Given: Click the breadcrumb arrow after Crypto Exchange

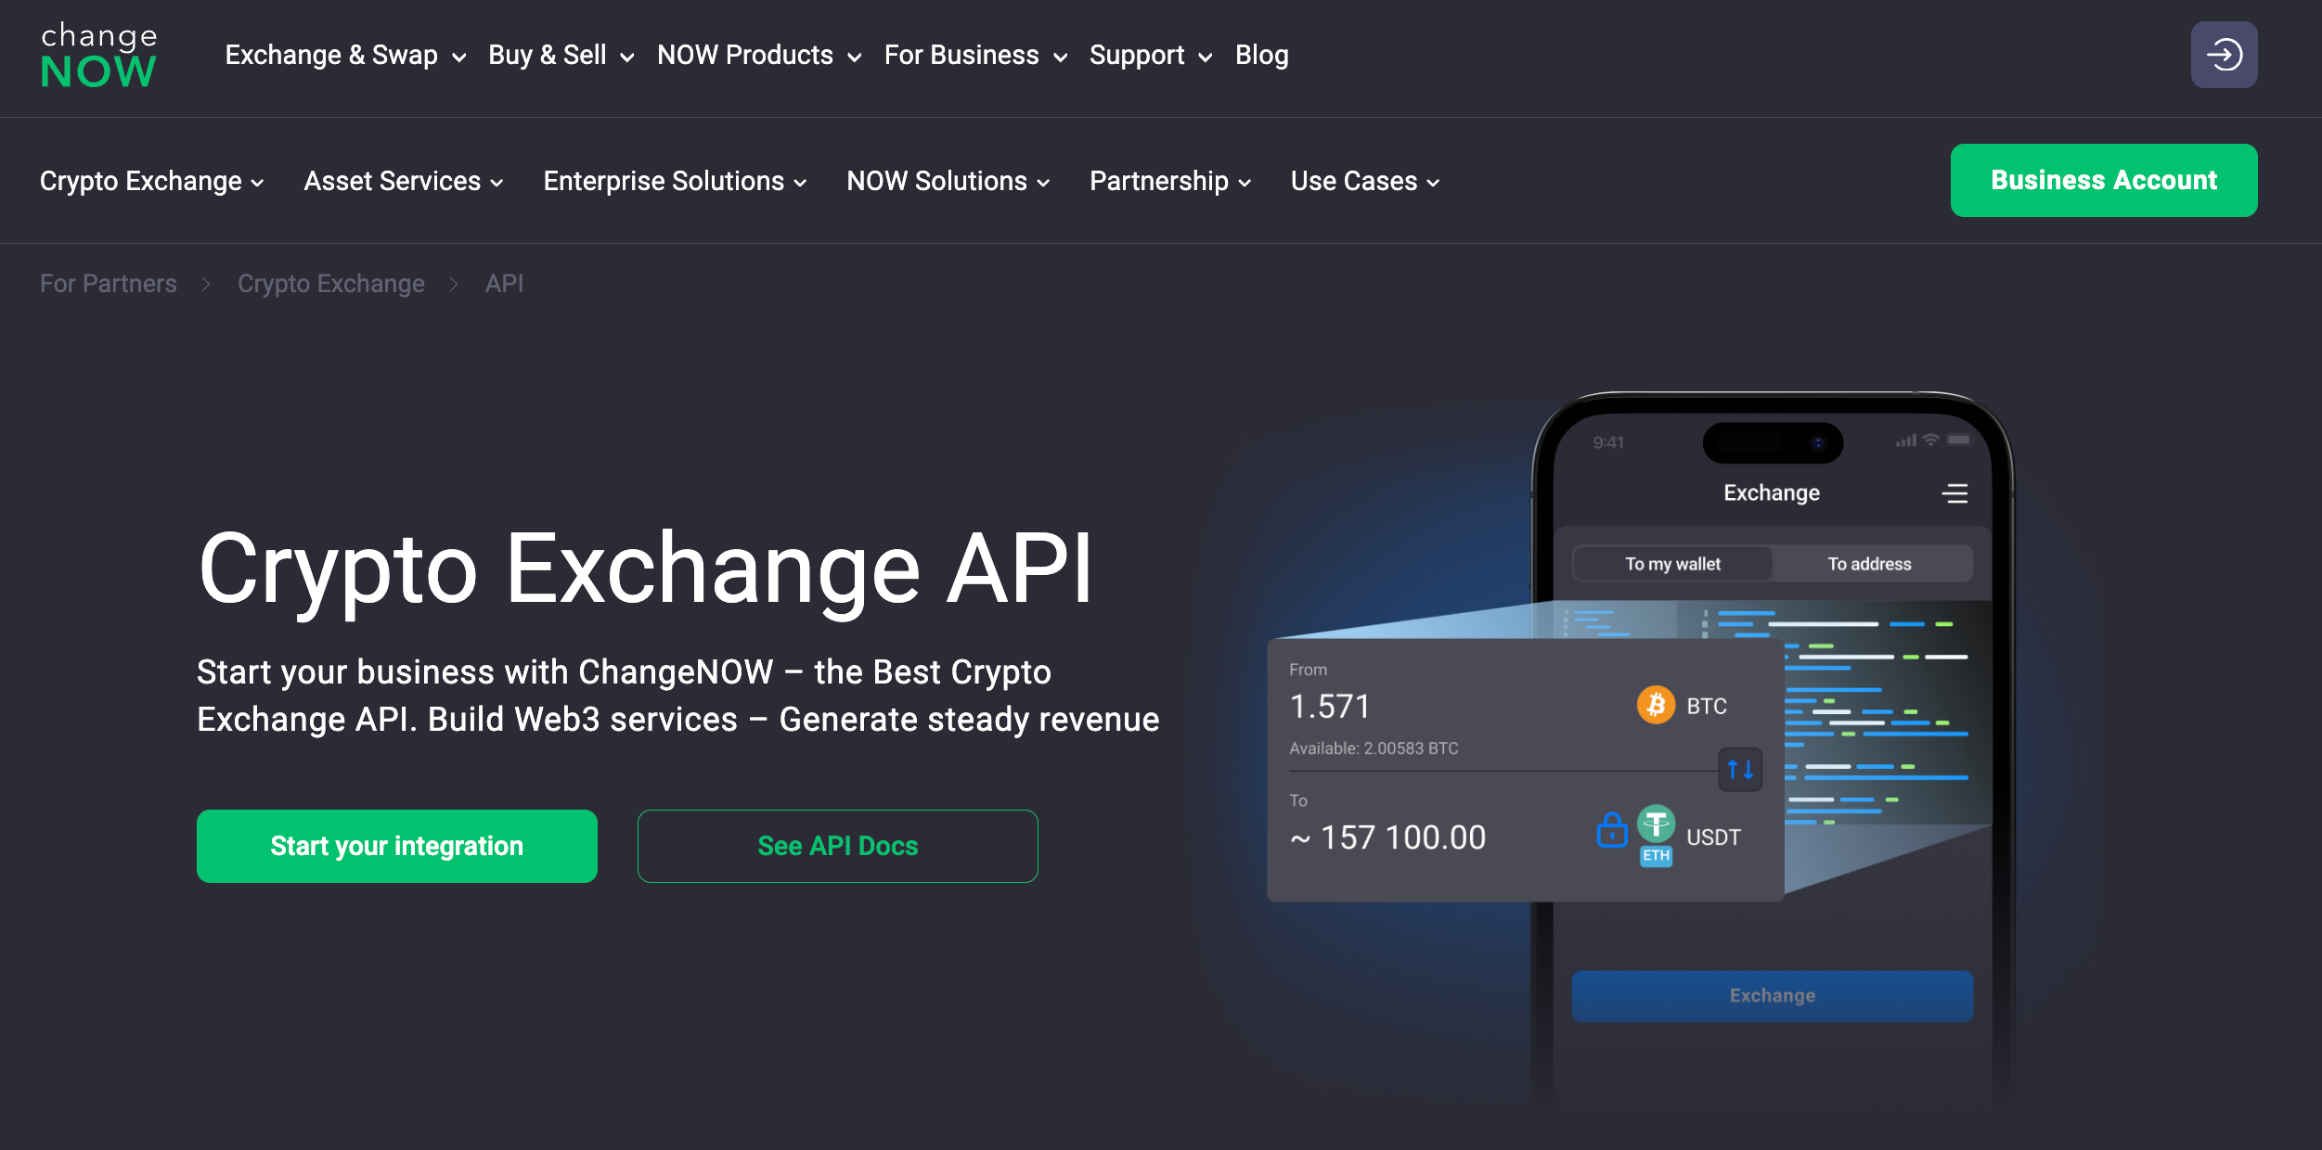Looking at the screenshot, I should point(454,284).
